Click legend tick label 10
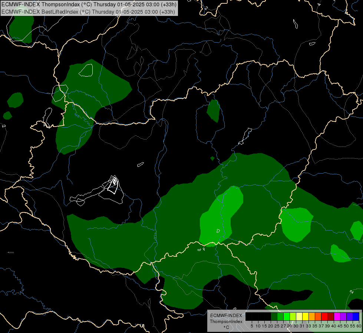363x333 pixels. (258, 326)
